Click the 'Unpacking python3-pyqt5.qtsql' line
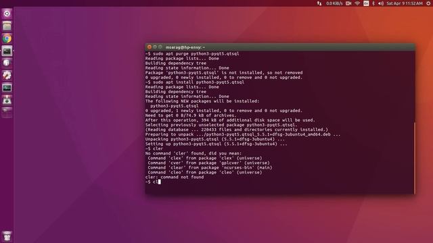 click(x=215, y=139)
